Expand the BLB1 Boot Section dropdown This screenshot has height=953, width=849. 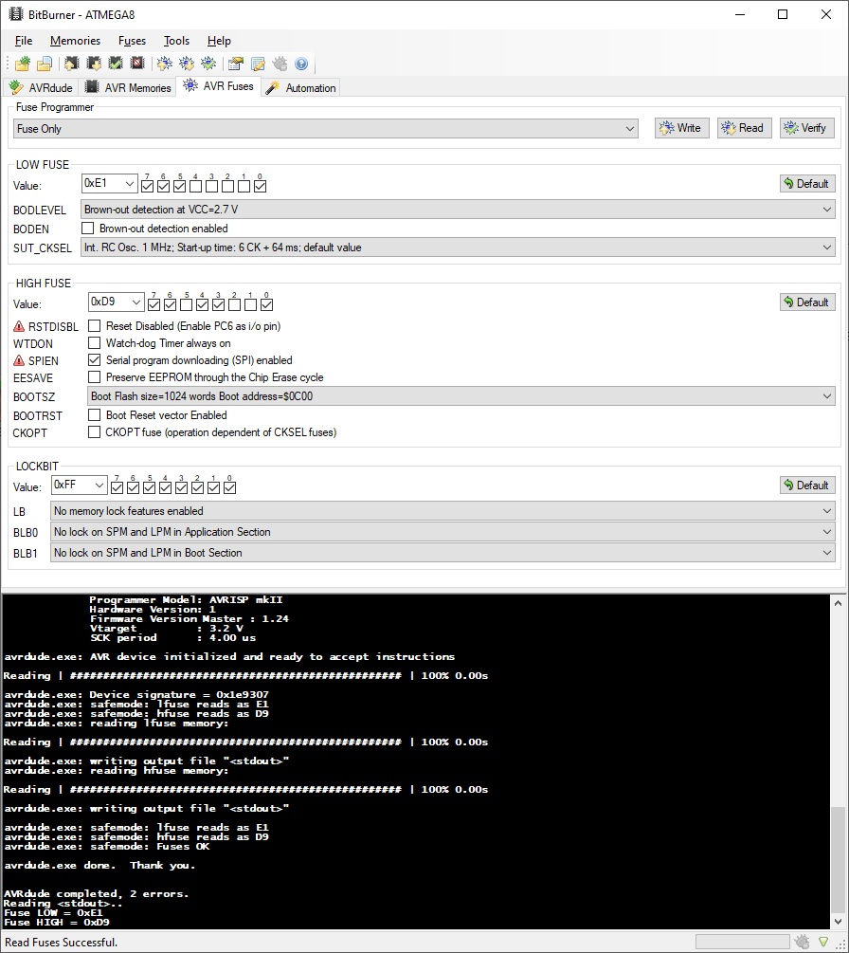[443, 553]
